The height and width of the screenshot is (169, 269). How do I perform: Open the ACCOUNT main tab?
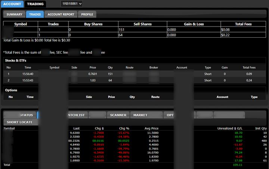(x=12, y=4)
